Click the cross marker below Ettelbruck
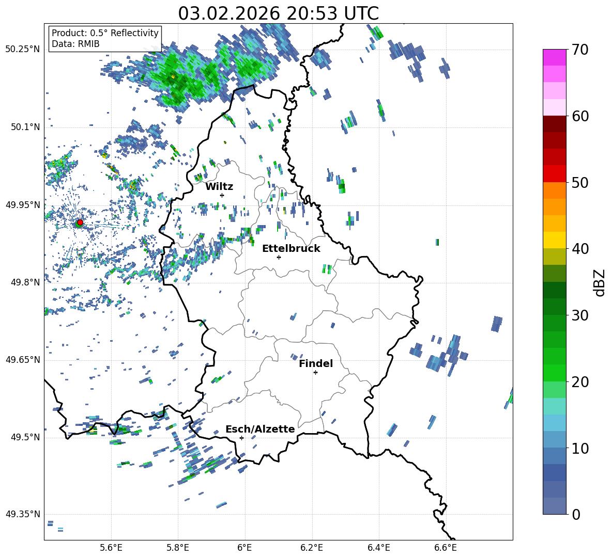612x558 pixels. pos(279,257)
